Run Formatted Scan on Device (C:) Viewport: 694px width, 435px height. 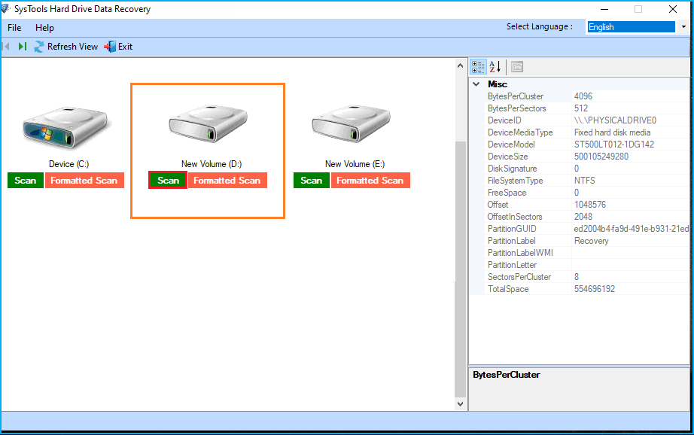[x=84, y=181]
